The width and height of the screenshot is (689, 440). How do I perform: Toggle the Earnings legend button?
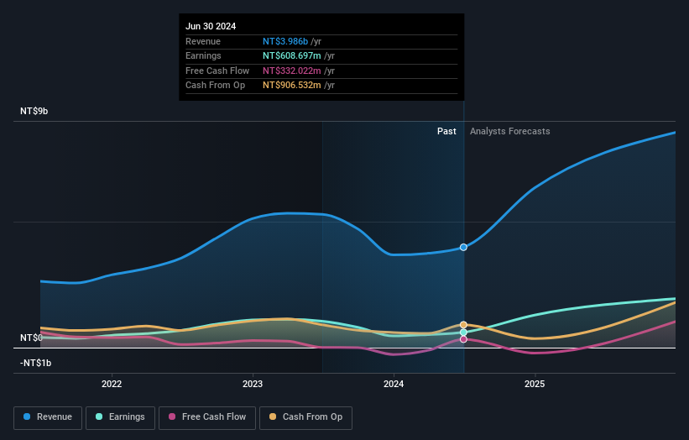(120, 417)
